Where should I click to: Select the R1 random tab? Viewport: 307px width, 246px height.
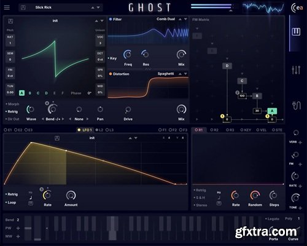(x=199, y=130)
